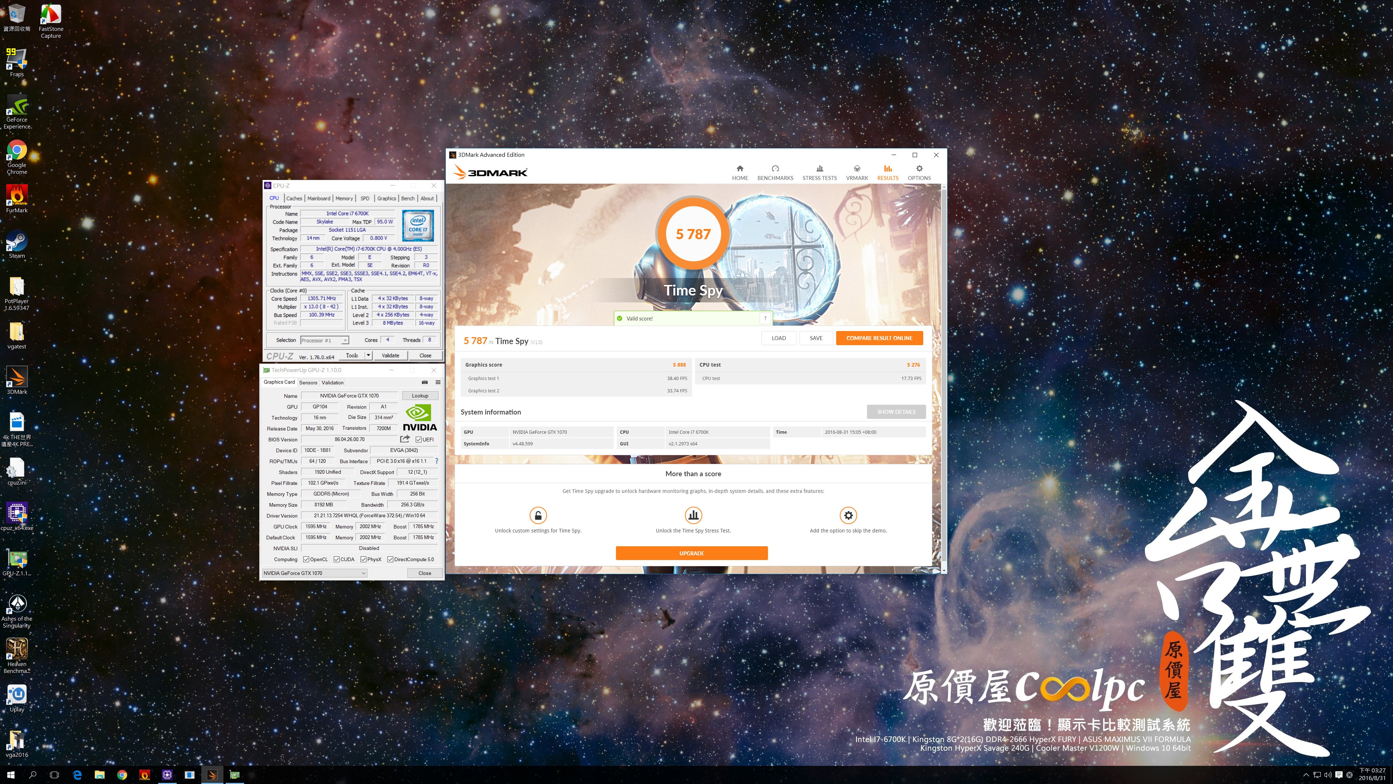This screenshot has width=1393, height=784.
Task: Click the bus interface question mark in GPU-Z
Action: [436, 461]
